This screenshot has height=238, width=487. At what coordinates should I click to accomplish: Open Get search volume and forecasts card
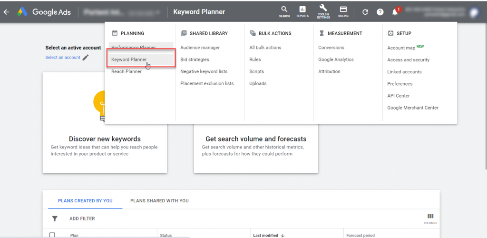[x=256, y=149]
